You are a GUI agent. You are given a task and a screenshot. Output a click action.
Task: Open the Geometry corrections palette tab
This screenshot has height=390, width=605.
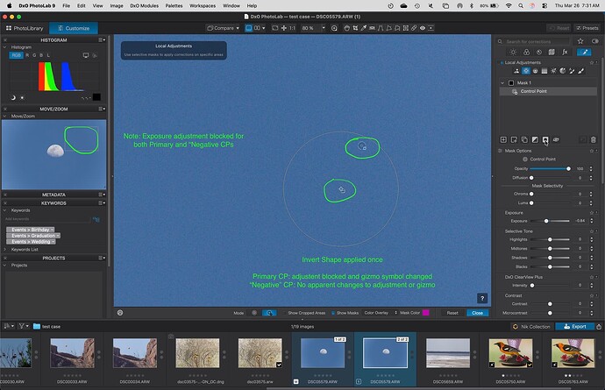tap(552, 52)
